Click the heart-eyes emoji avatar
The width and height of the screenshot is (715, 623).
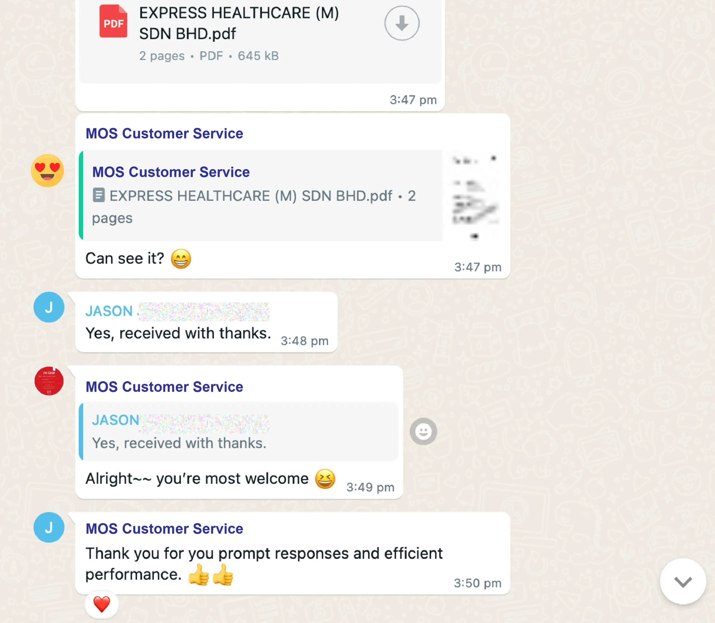47,171
